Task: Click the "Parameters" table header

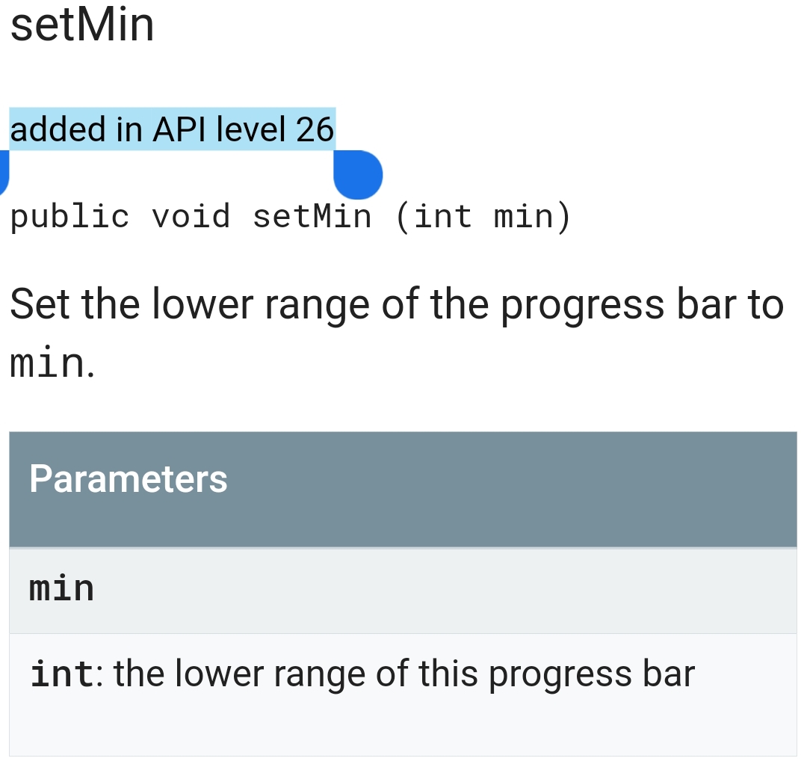Action: [x=129, y=478]
